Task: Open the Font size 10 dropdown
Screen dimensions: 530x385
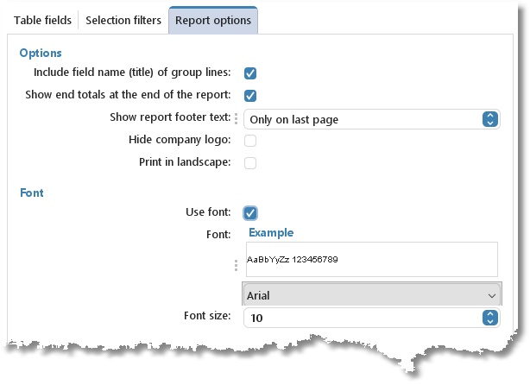Action: click(x=372, y=318)
